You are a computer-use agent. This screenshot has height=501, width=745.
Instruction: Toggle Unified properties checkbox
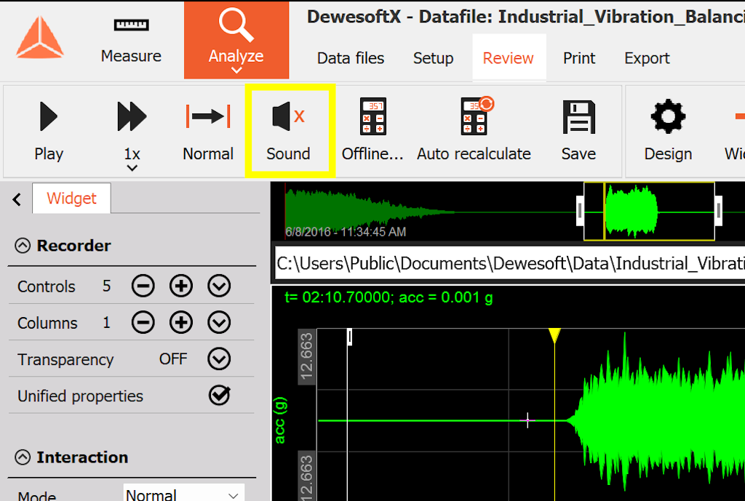click(220, 395)
